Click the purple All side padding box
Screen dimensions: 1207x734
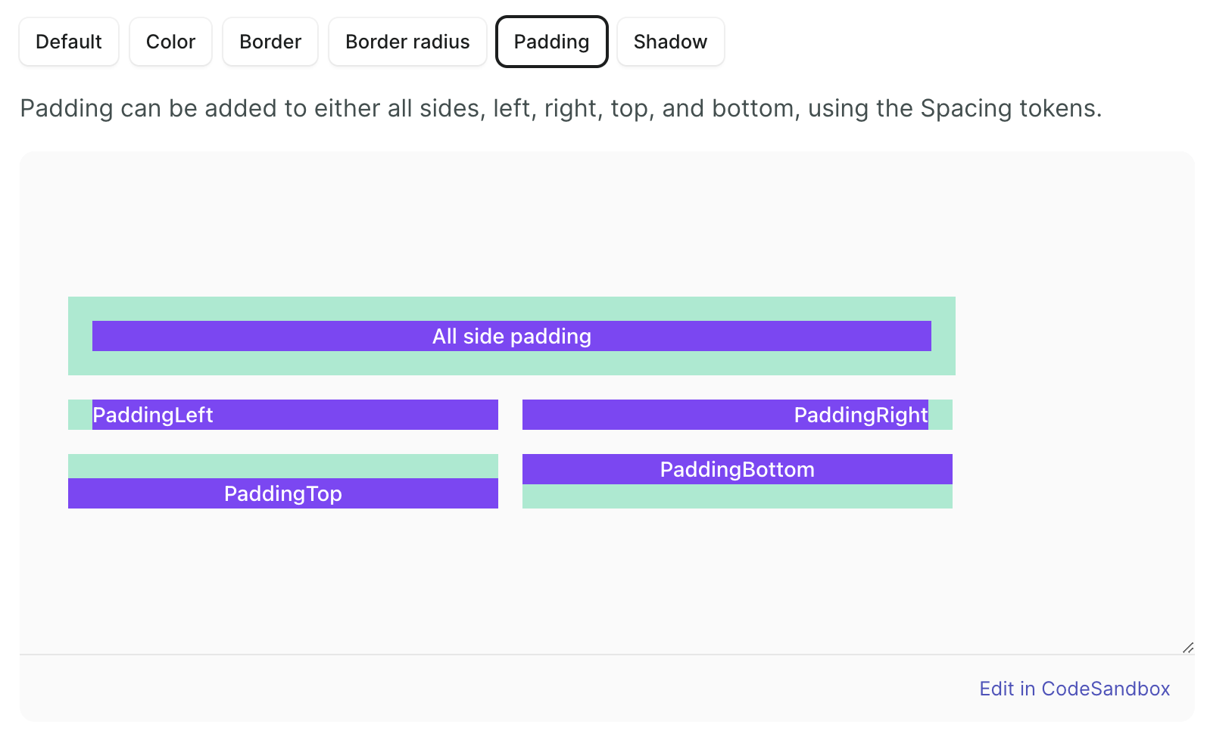point(512,336)
